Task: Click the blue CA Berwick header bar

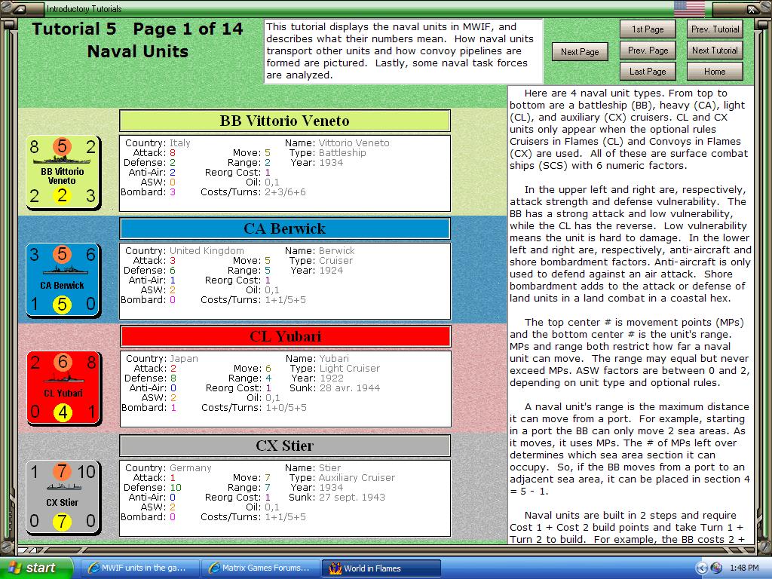Action: coord(284,228)
